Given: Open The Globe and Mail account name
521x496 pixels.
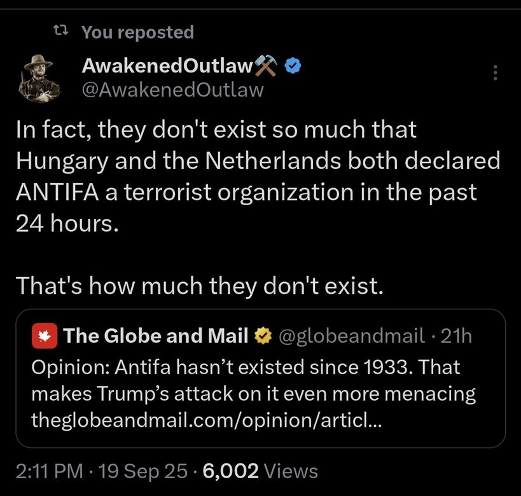Looking at the screenshot, I should (x=156, y=336).
